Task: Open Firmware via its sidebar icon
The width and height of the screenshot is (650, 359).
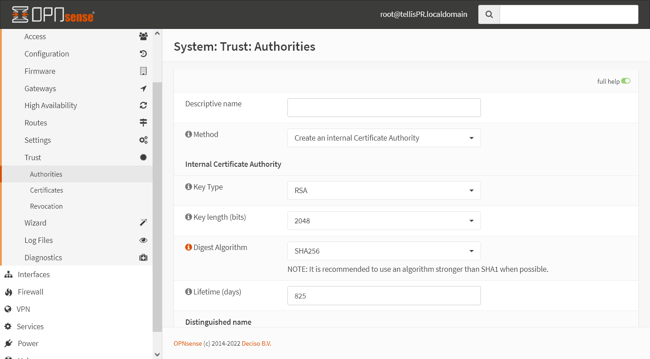Action: coord(143,71)
